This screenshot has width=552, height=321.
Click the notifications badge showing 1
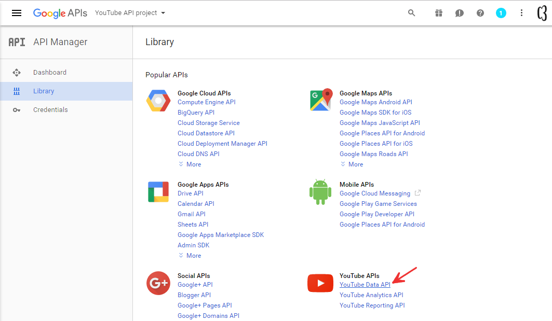point(501,13)
